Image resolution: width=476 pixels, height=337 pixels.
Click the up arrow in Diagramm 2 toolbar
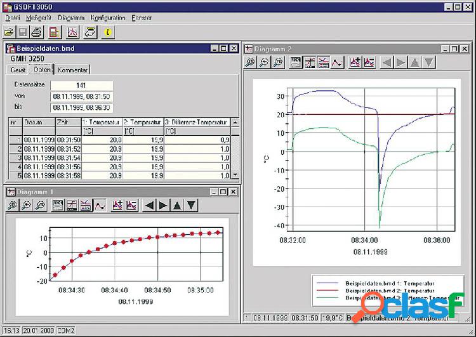[x=414, y=63]
